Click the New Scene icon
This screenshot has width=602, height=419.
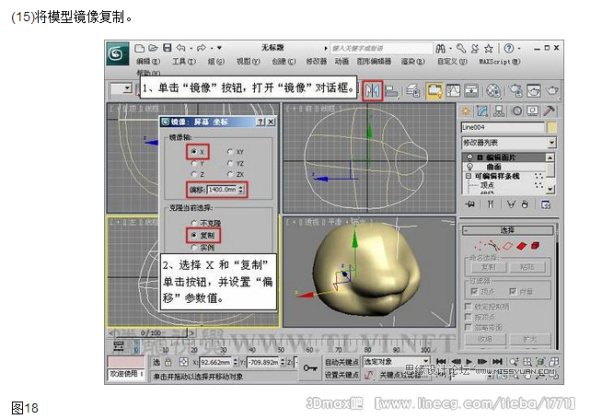139,48
